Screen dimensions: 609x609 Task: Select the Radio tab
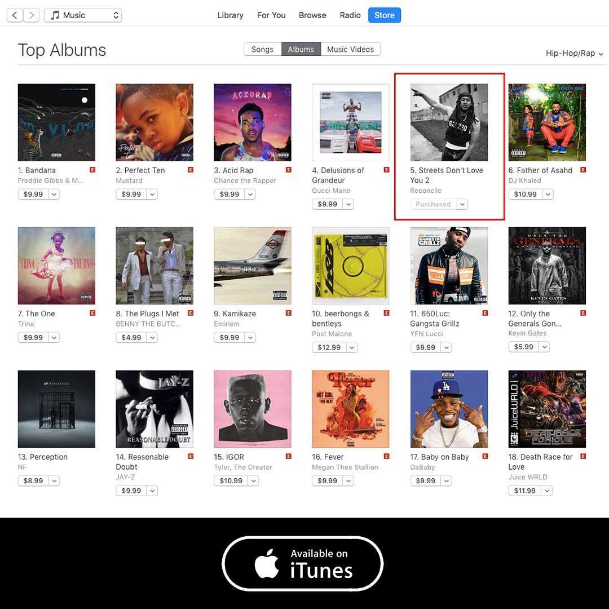[x=350, y=15]
